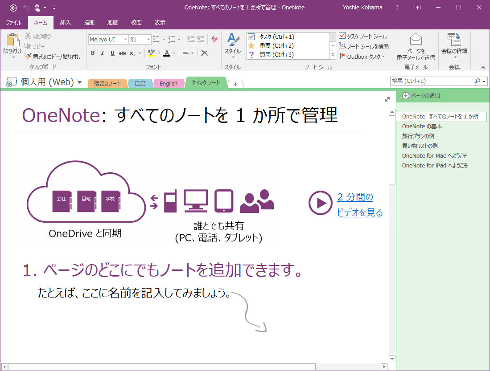The height and width of the screenshot is (371, 490).
Task: Open the English section tab
Action: [169, 83]
